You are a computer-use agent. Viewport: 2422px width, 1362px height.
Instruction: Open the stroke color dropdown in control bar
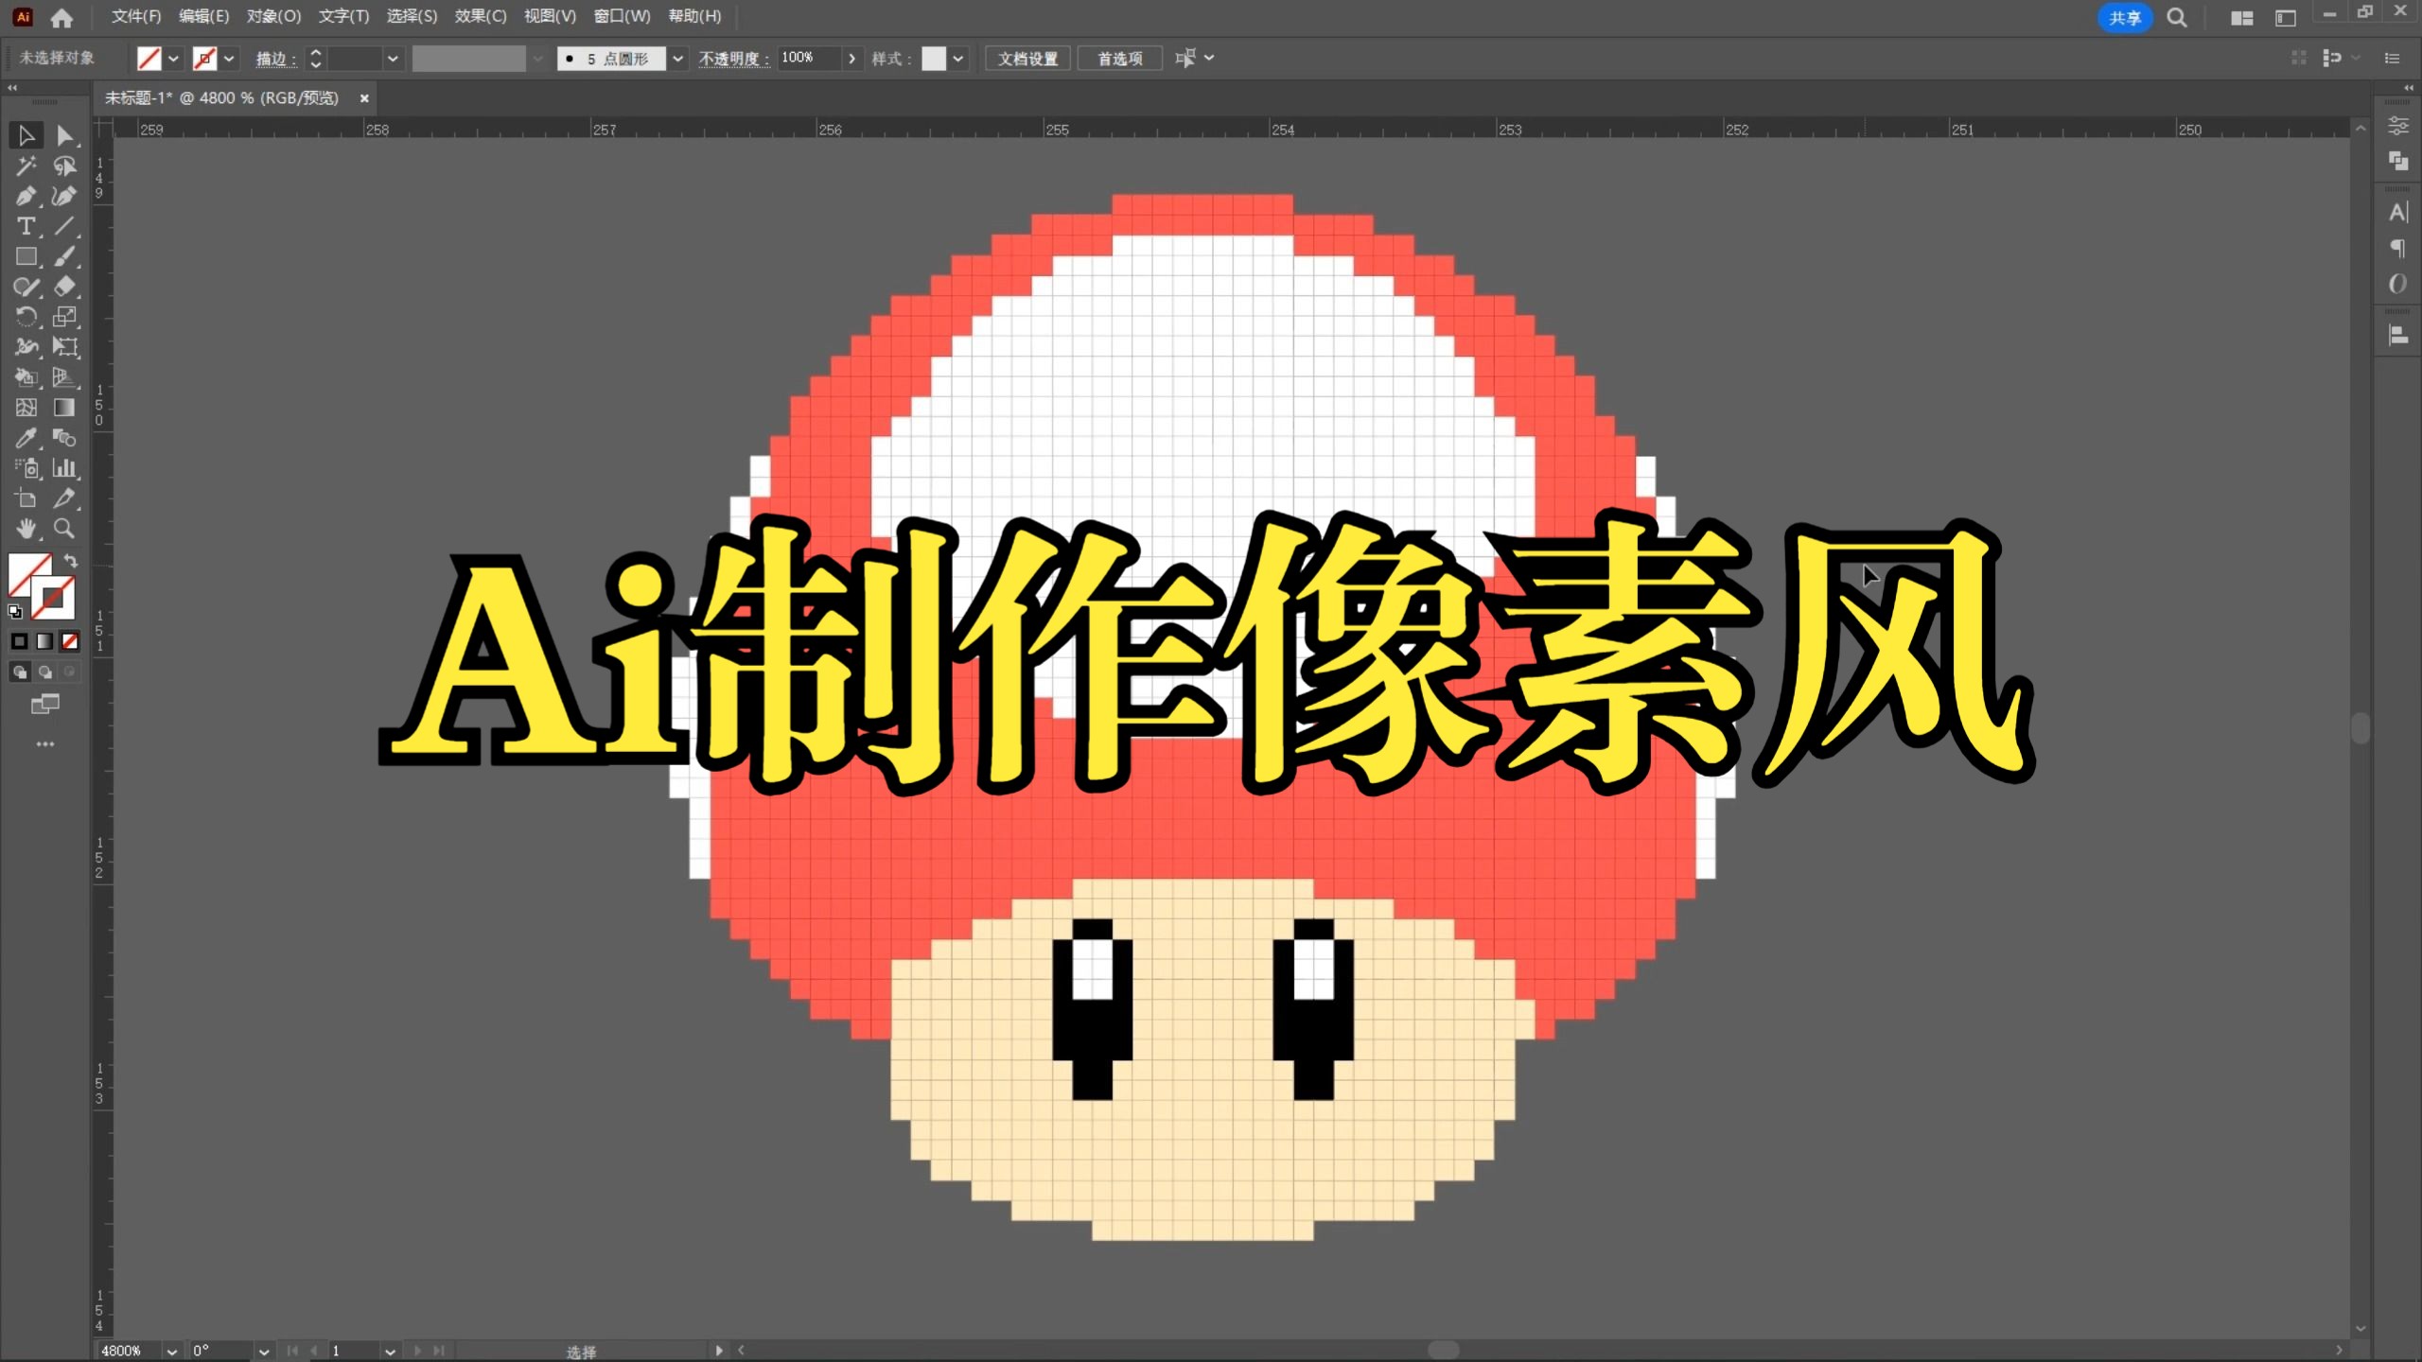[229, 59]
